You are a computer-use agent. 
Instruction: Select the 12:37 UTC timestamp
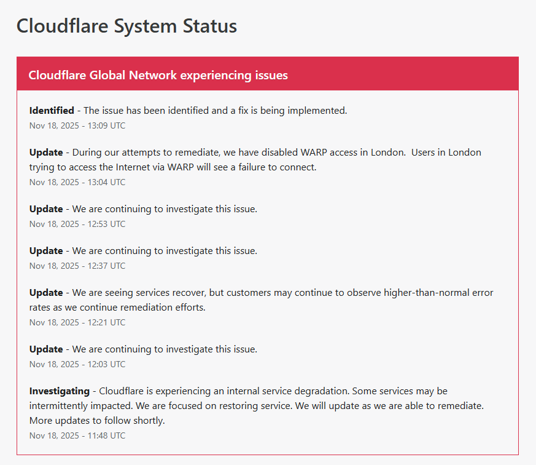[77, 266]
